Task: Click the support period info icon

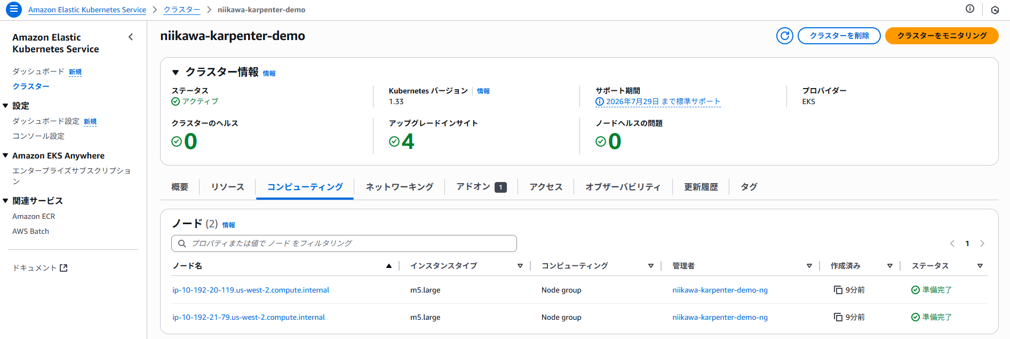Action: point(600,101)
